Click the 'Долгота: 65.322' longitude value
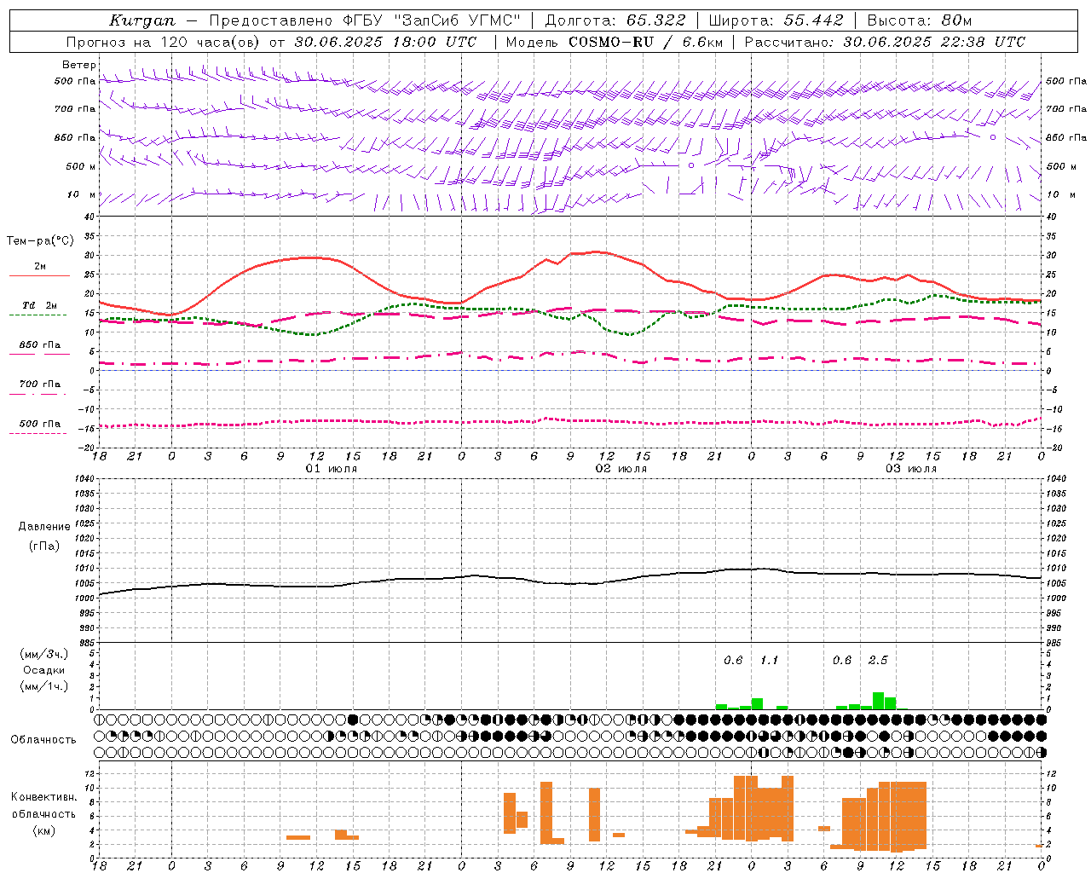1091x873 pixels. click(x=615, y=20)
